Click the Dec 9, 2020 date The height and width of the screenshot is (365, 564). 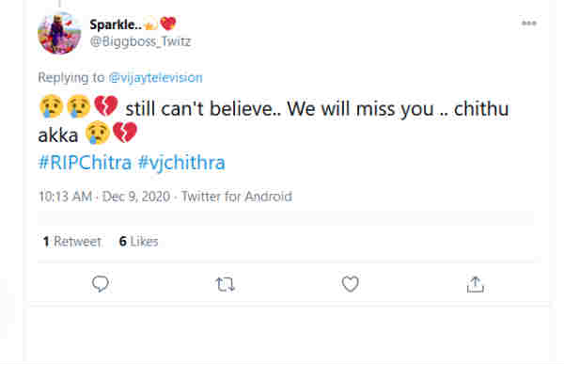pos(136,197)
